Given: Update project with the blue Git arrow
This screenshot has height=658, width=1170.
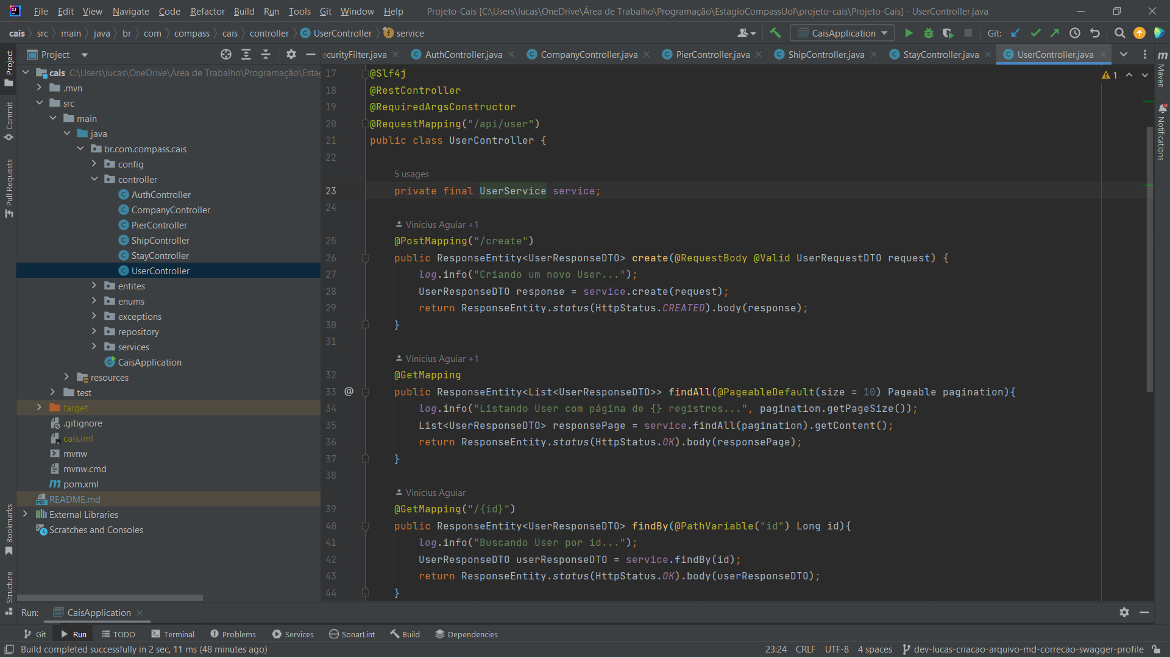Looking at the screenshot, I should 1015,33.
